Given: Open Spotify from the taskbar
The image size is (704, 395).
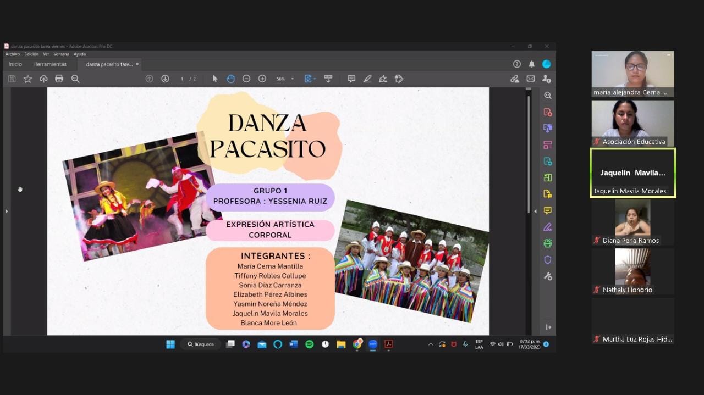Looking at the screenshot, I should 310,344.
